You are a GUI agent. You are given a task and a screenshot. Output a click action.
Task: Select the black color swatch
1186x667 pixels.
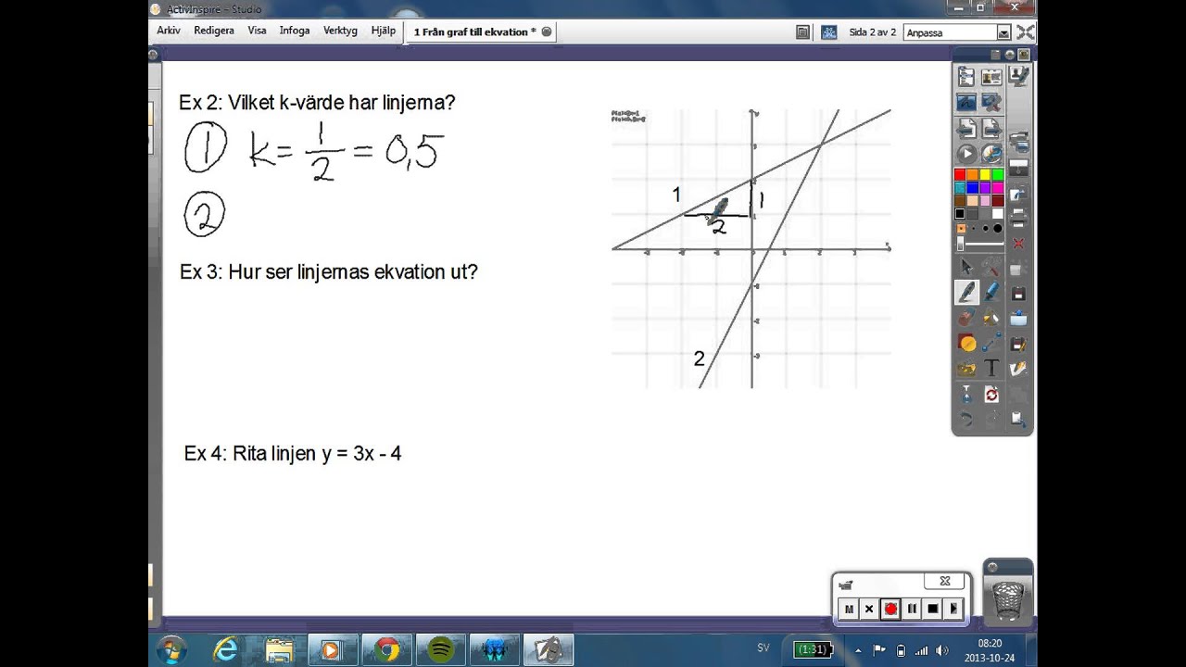point(961,213)
